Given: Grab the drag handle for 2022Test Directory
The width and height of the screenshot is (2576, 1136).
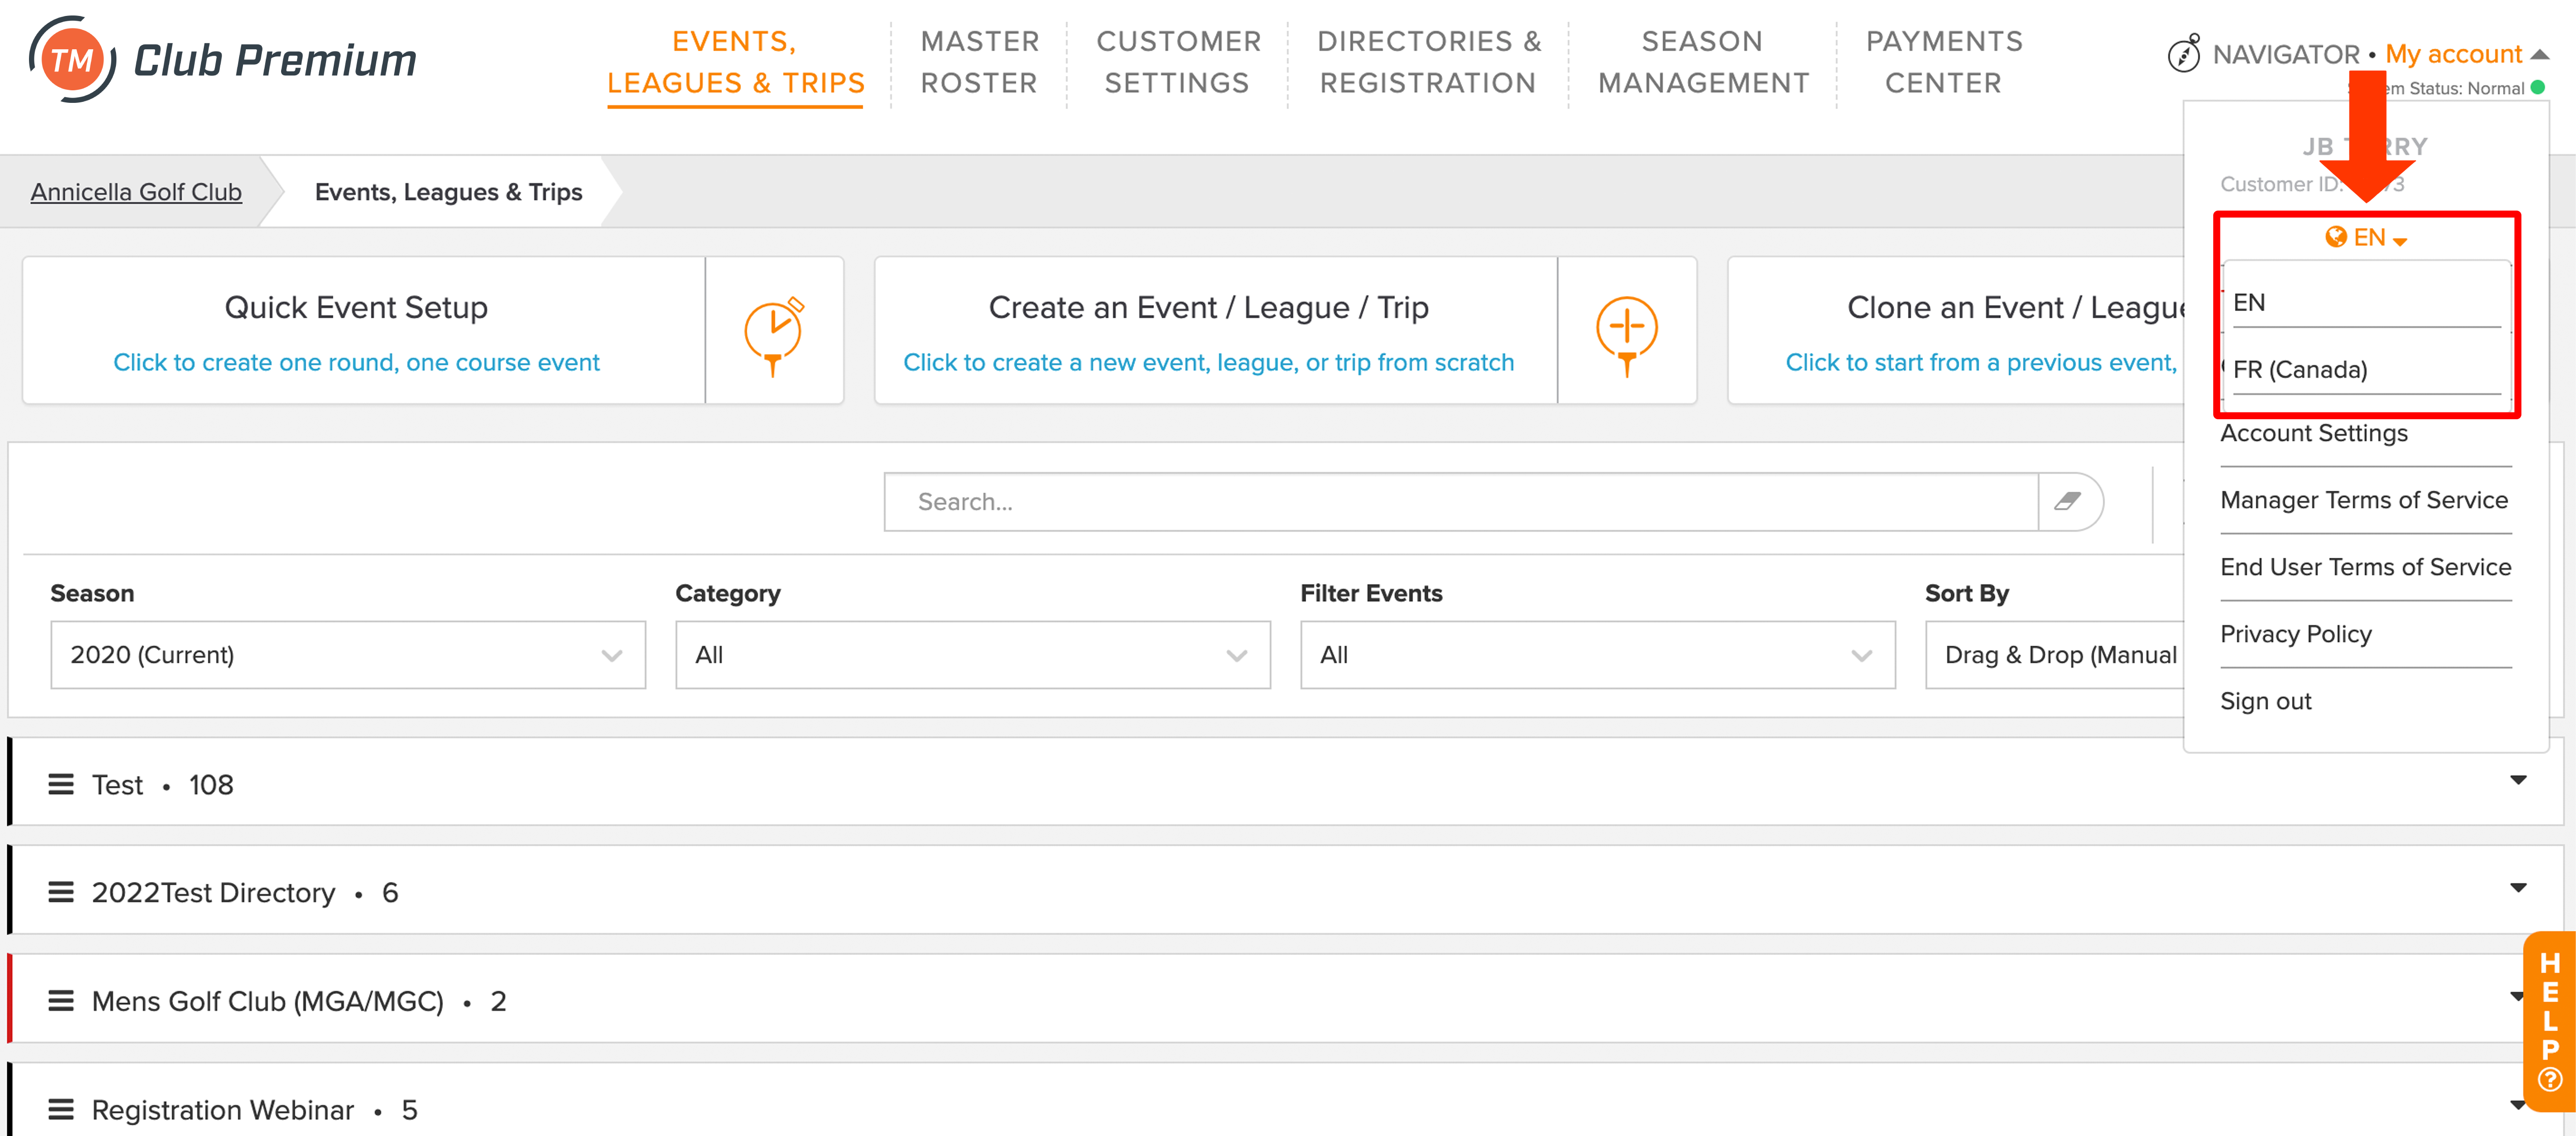Looking at the screenshot, I should [x=61, y=892].
